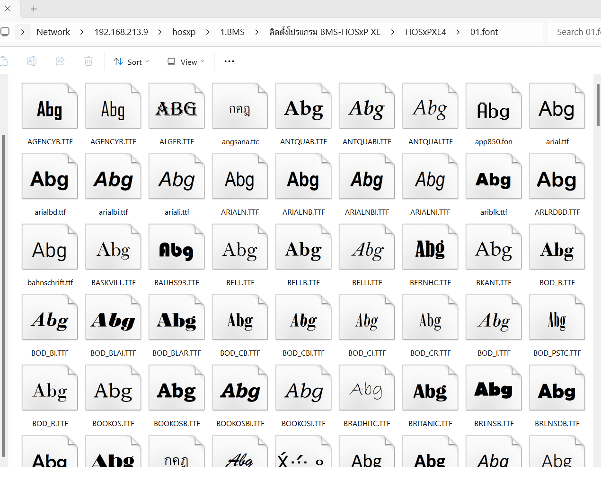Open the Sort dropdown menu
This screenshot has height=480, width=601.
click(x=132, y=61)
